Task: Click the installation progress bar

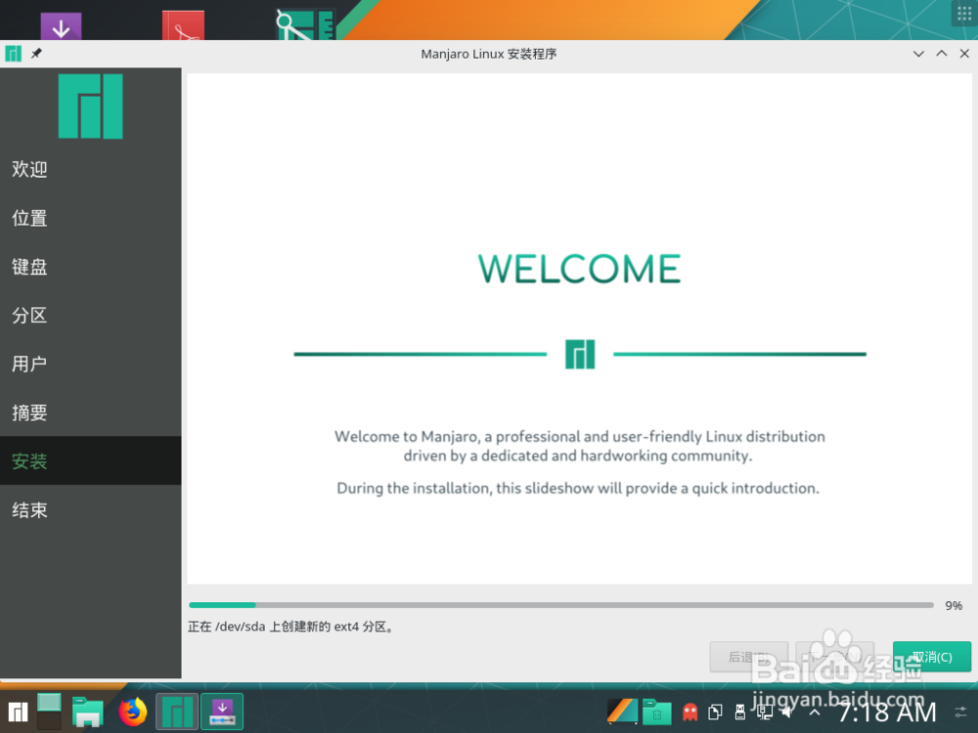Action: coord(560,605)
